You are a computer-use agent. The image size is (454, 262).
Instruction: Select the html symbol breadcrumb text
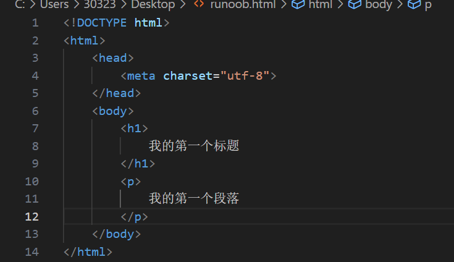coord(321,5)
